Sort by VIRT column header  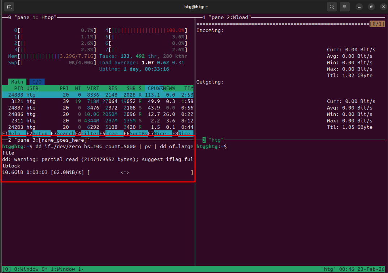[93, 89]
